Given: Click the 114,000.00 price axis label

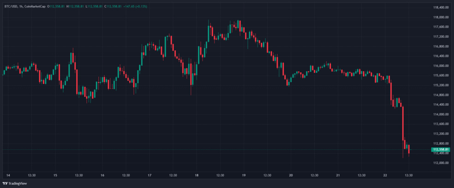Looking at the screenshot, I should click(442, 114).
